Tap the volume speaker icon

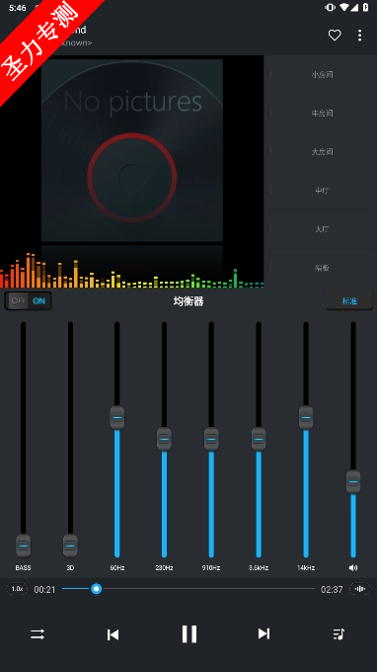(353, 568)
